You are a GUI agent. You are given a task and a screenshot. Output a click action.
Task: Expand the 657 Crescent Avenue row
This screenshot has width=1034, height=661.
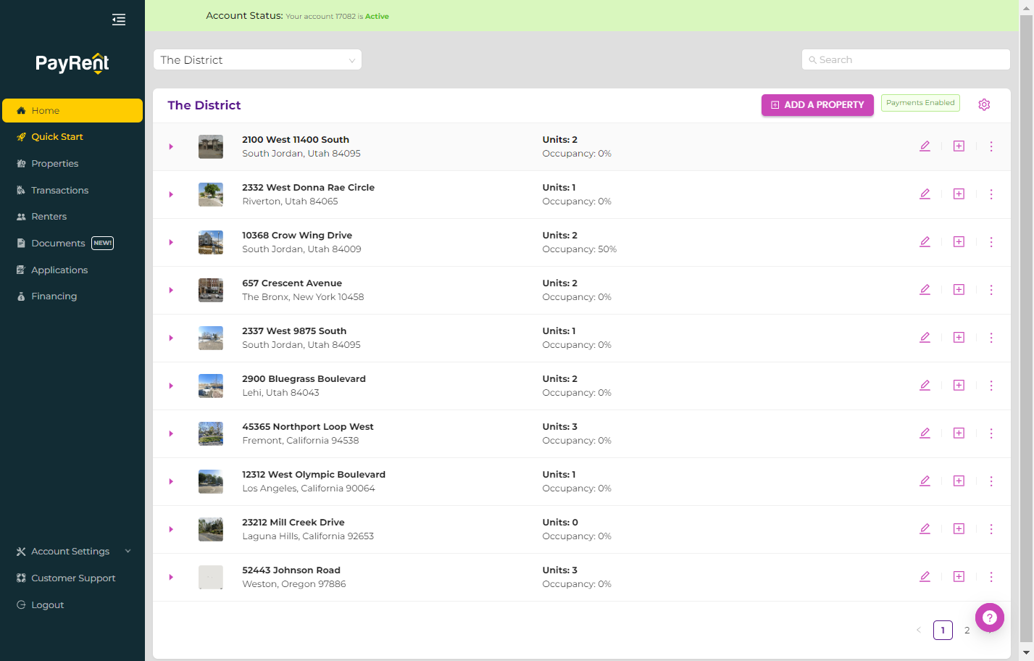click(x=171, y=290)
